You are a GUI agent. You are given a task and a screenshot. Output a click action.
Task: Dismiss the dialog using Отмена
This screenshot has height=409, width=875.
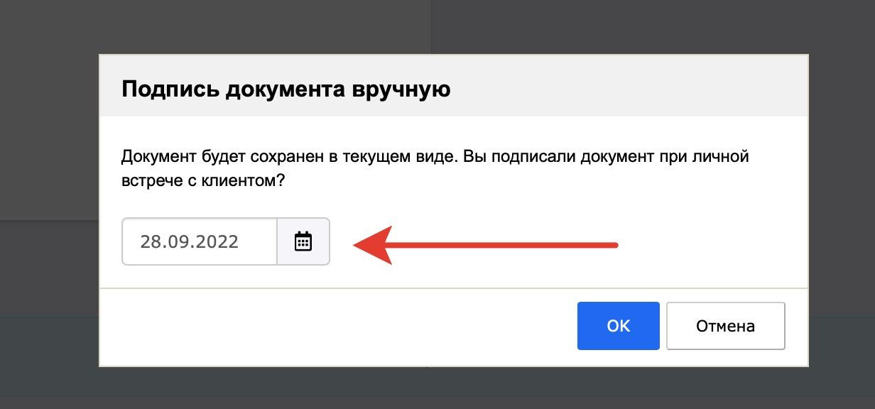tap(725, 326)
